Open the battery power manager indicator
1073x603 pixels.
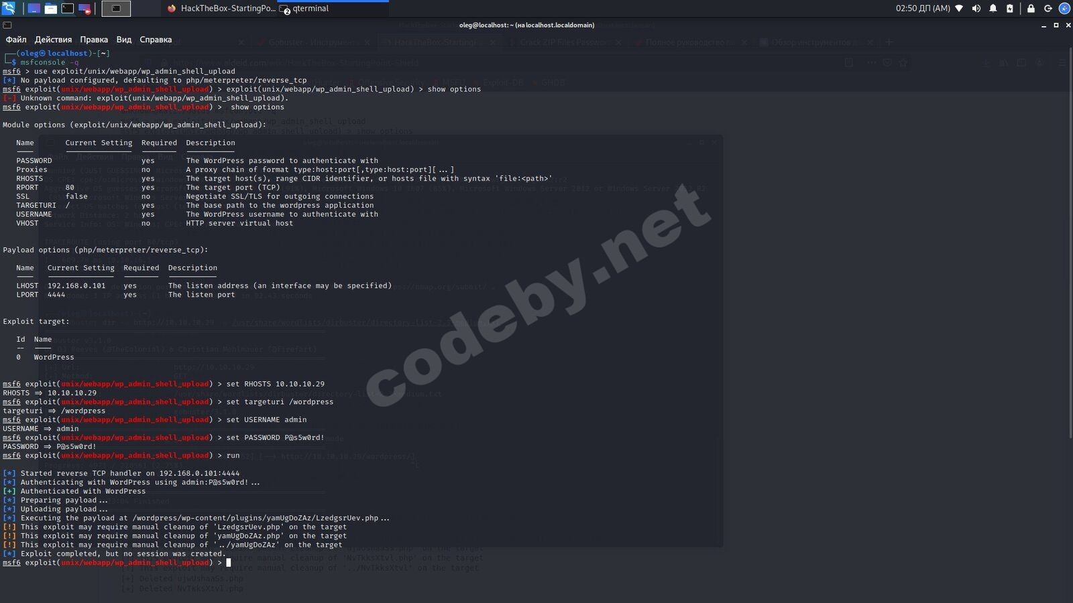[1009, 9]
